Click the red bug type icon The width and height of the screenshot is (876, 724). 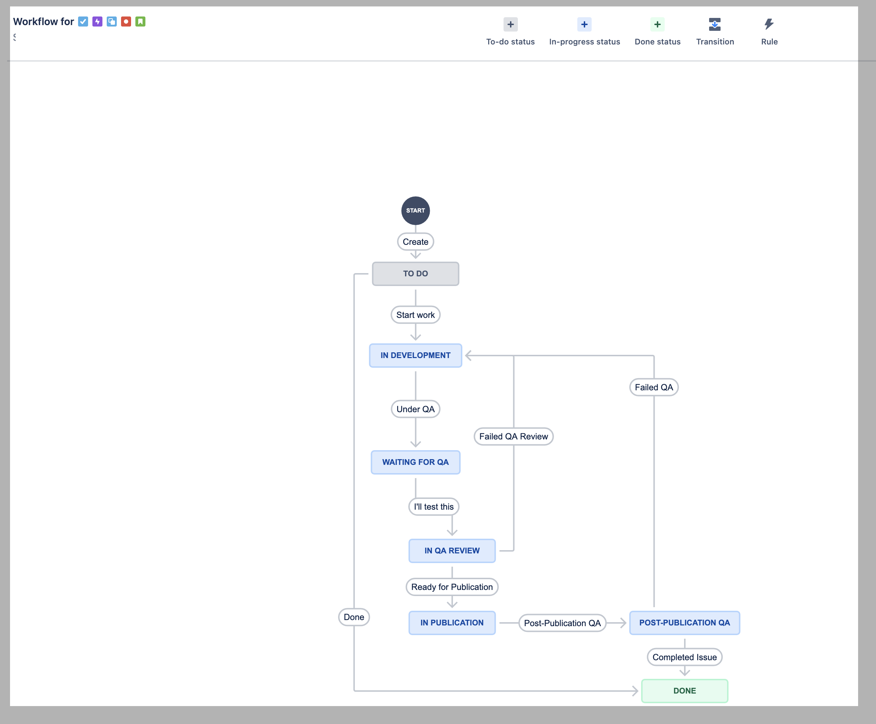click(x=126, y=21)
